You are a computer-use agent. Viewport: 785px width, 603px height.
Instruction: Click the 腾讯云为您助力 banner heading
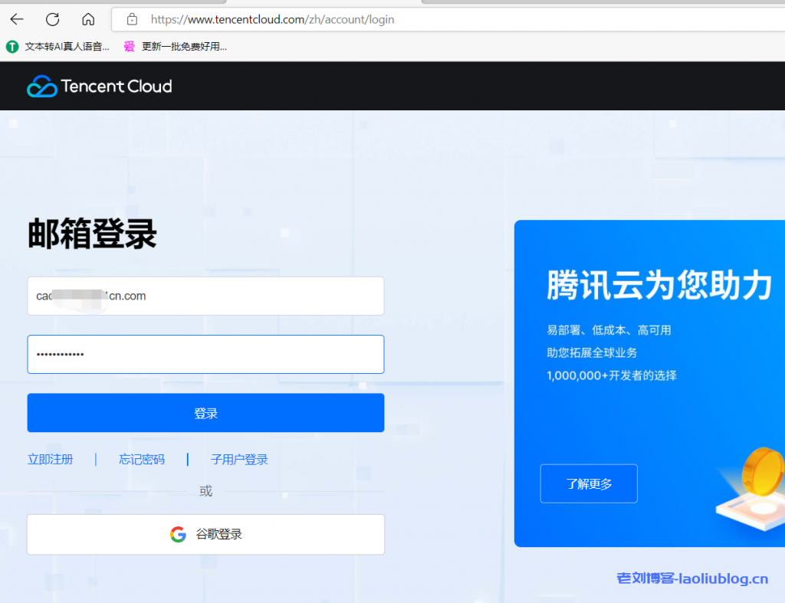pyautogui.click(x=659, y=286)
